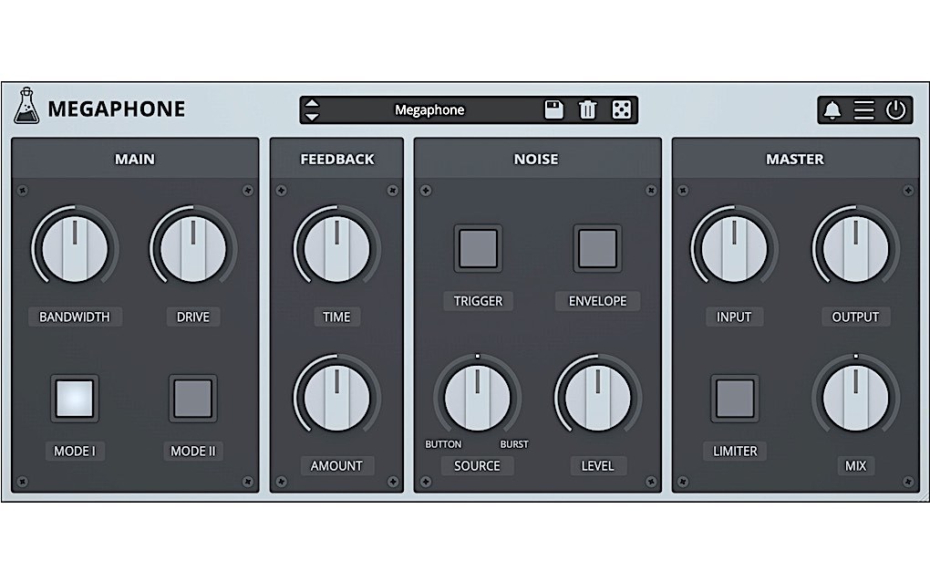Step to the previous preset with the down arrow
The height and width of the screenshot is (582, 930).
311,117
